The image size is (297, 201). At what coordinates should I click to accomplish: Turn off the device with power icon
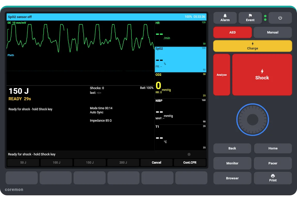click(x=280, y=18)
